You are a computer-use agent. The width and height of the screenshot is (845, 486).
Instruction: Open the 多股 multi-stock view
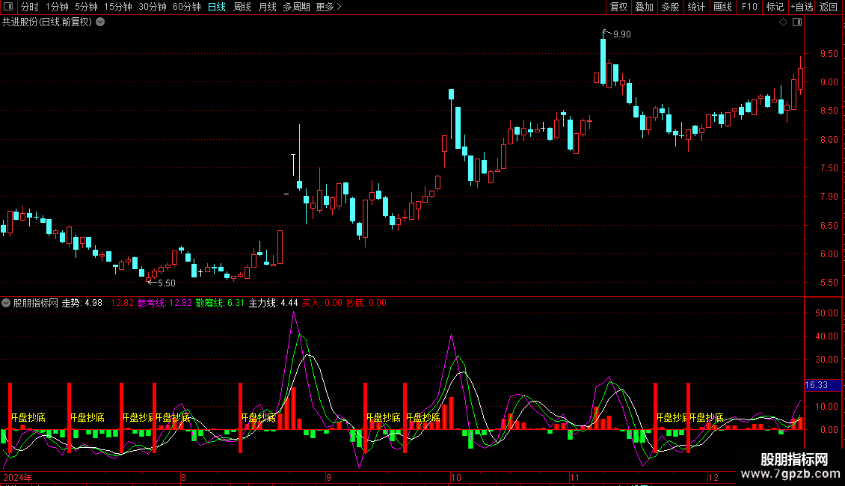coord(671,7)
